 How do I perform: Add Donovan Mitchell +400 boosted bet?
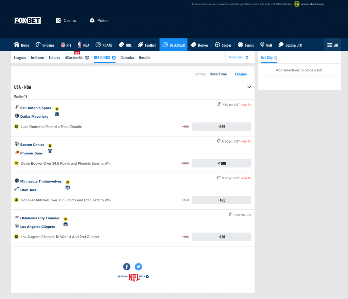(222, 200)
